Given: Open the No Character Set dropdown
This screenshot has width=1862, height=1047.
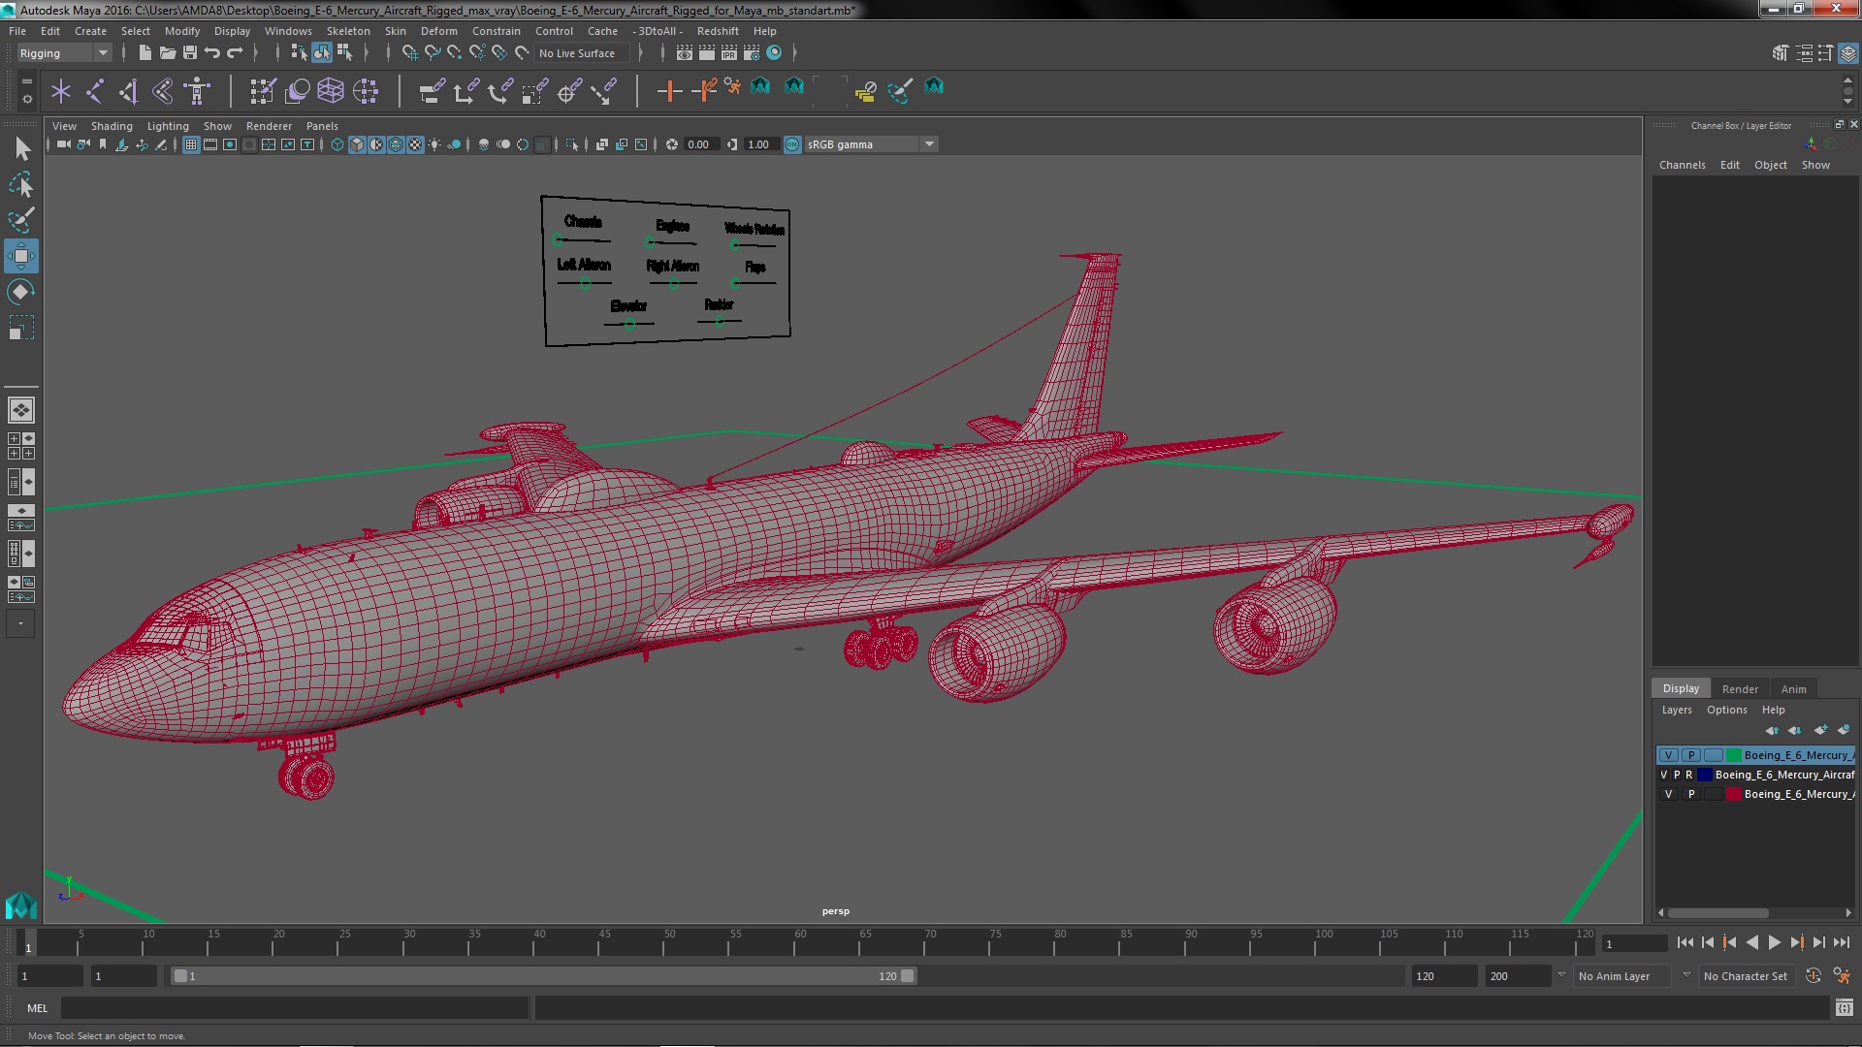Looking at the screenshot, I should (1746, 976).
